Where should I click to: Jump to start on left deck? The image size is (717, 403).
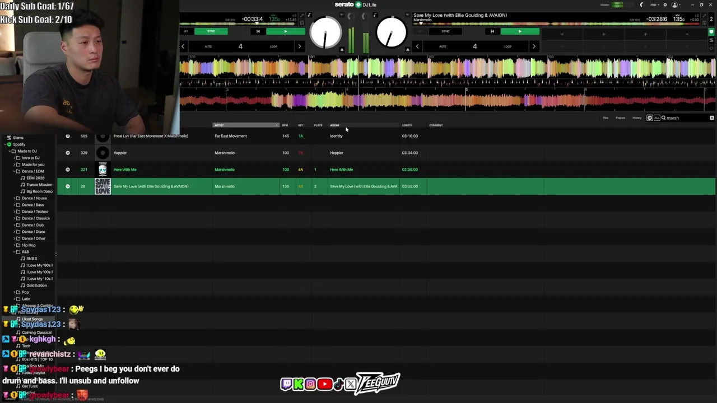258,31
